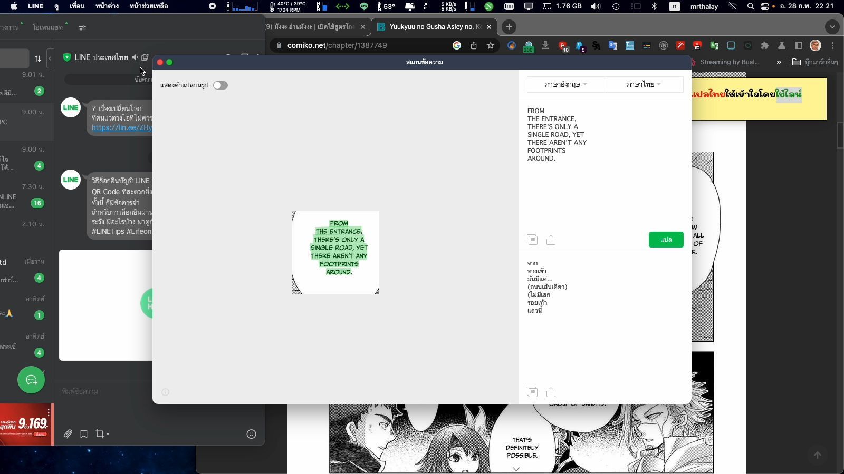Share the translated Thai text
The height and width of the screenshot is (474, 844).
click(551, 392)
